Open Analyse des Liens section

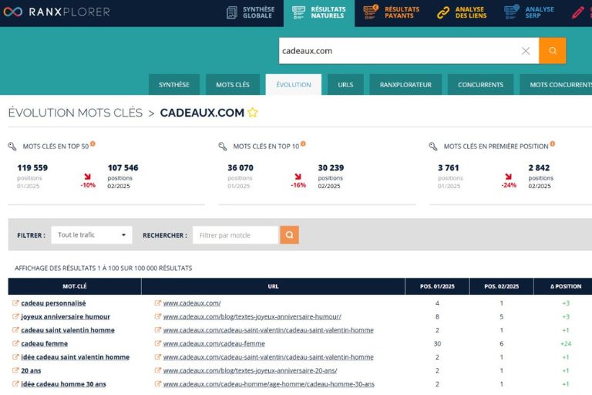(462, 12)
